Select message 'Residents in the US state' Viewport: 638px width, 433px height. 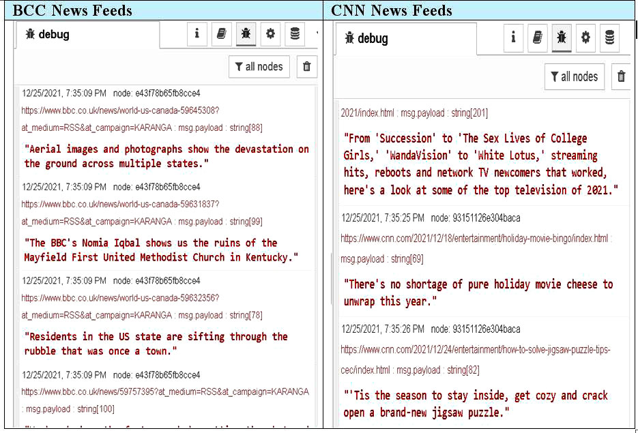(156, 344)
